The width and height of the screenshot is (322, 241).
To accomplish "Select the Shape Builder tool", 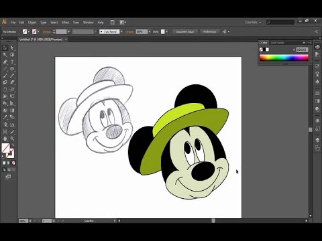I will [5, 103].
